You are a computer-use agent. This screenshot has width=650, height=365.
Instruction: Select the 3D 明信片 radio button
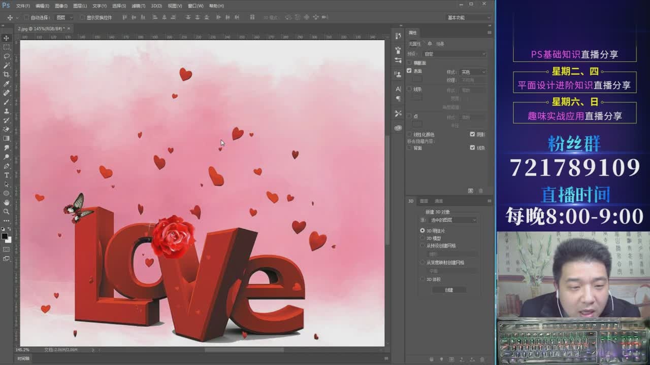(x=422, y=231)
